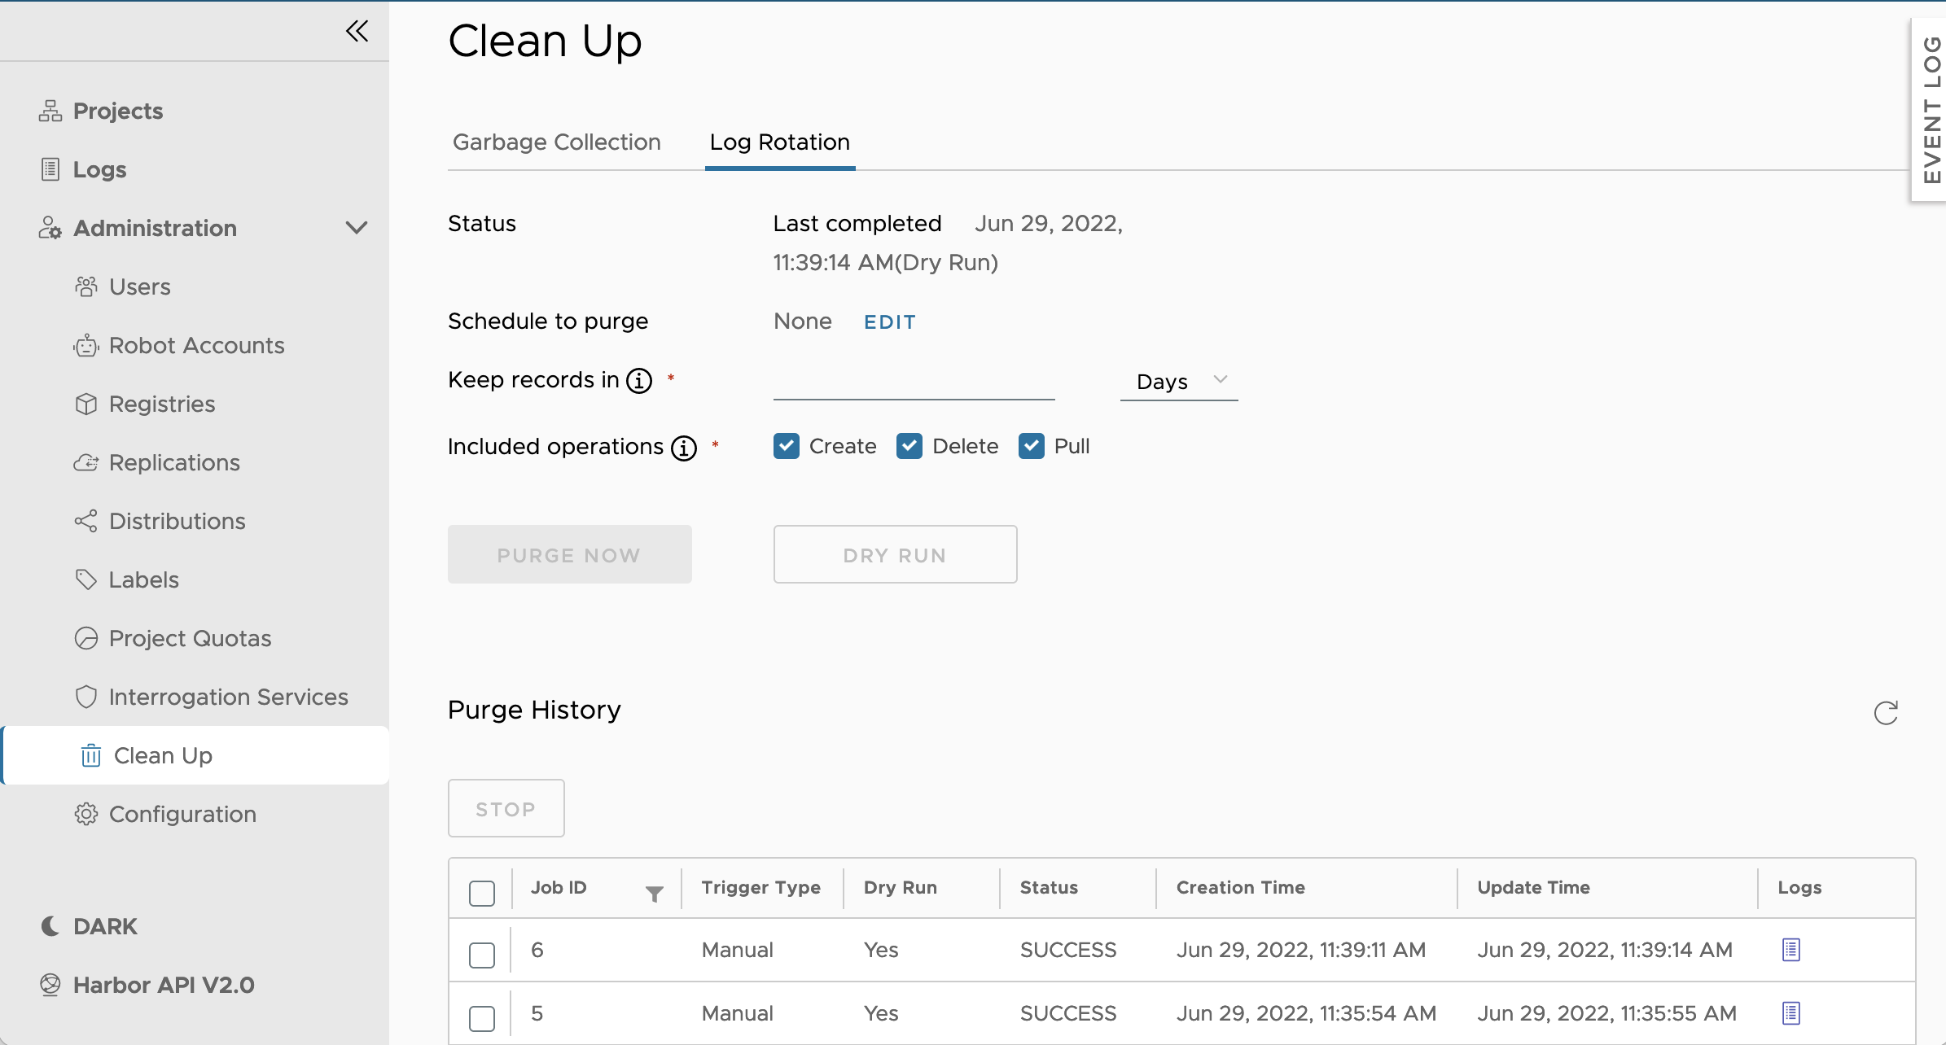Image resolution: width=1946 pixels, height=1045 pixels.
Task: Focus the Keep records in input field
Action: (x=914, y=381)
